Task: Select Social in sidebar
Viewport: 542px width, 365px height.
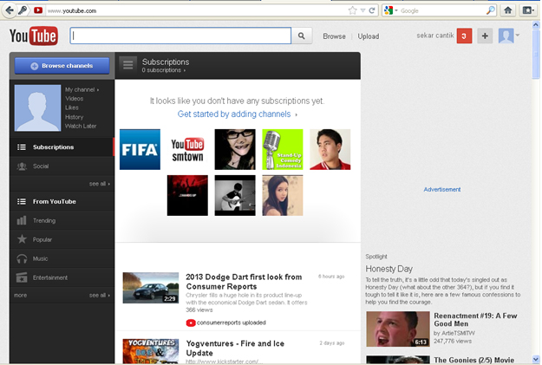Action: [x=62, y=166]
